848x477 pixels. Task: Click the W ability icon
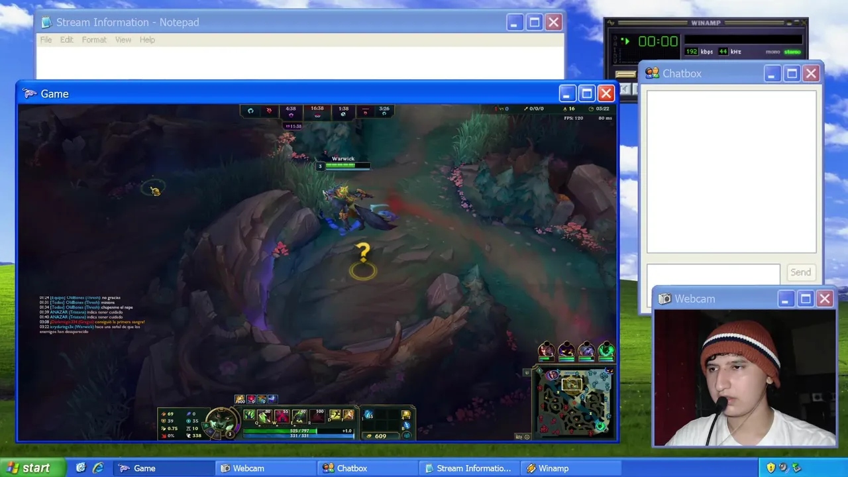point(282,416)
